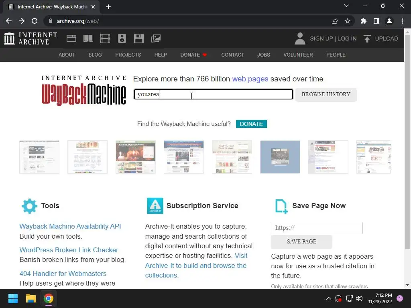Open the first website snapshot thumbnail
This screenshot has width=411, height=308.
click(x=39, y=157)
